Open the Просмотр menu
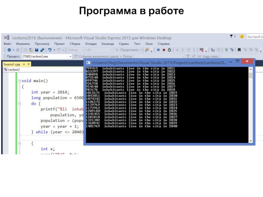The height and width of the screenshot is (197, 263). click(x=42, y=44)
